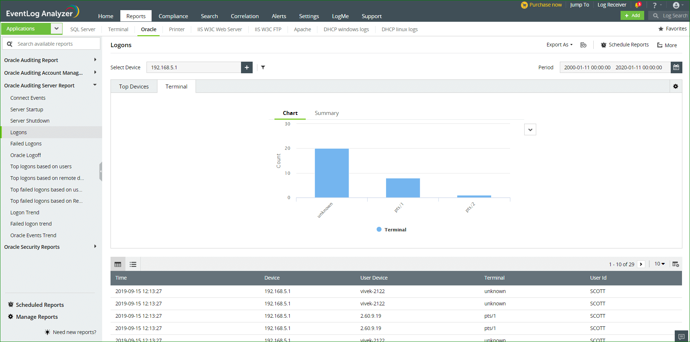Click the Scheduled Reports clock icon
This screenshot has width=690, height=342.
(11, 305)
